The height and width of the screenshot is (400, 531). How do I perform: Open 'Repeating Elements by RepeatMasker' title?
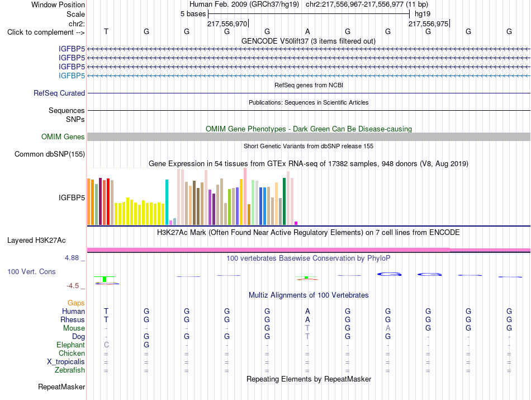click(309, 379)
